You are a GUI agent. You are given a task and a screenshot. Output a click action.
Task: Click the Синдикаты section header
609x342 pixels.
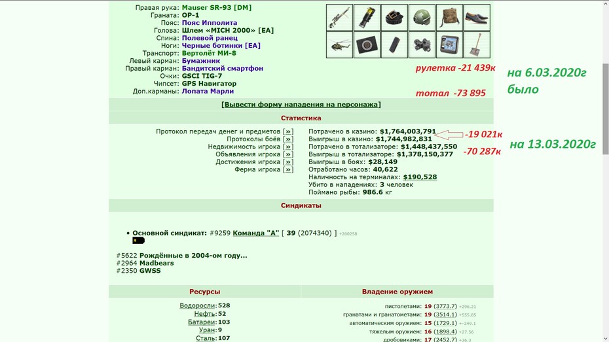(x=301, y=205)
